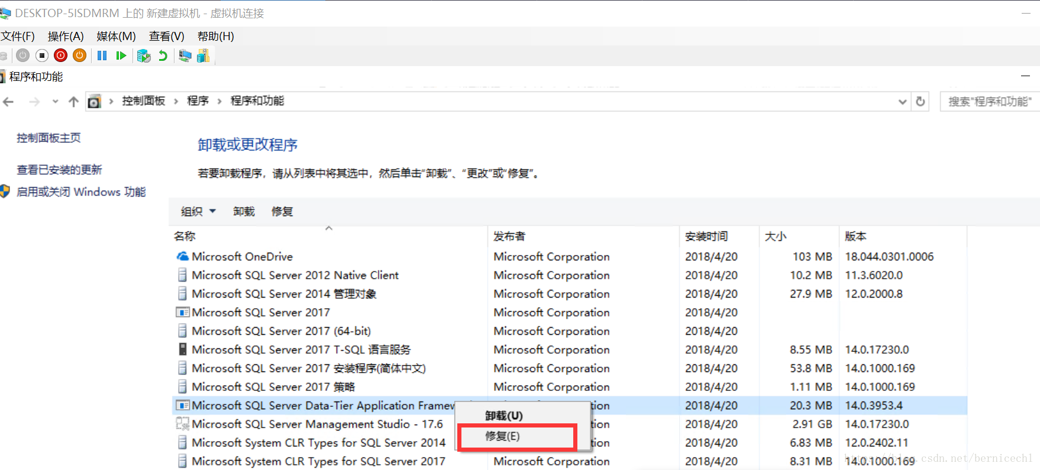Refresh the Programs and Features address bar
The height and width of the screenshot is (470, 1040).
920,102
